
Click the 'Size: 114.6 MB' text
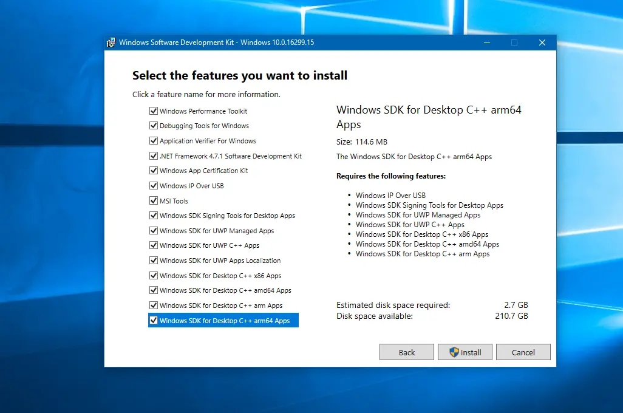361,142
